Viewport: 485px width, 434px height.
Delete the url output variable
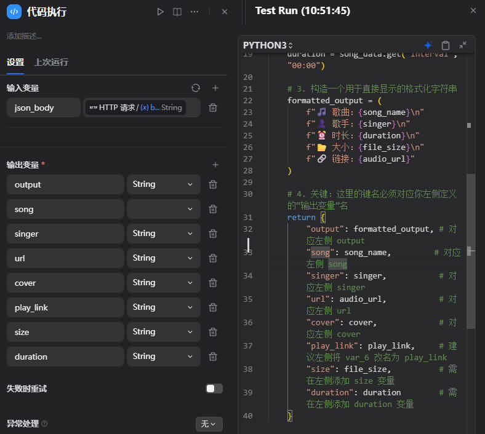[x=213, y=258]
